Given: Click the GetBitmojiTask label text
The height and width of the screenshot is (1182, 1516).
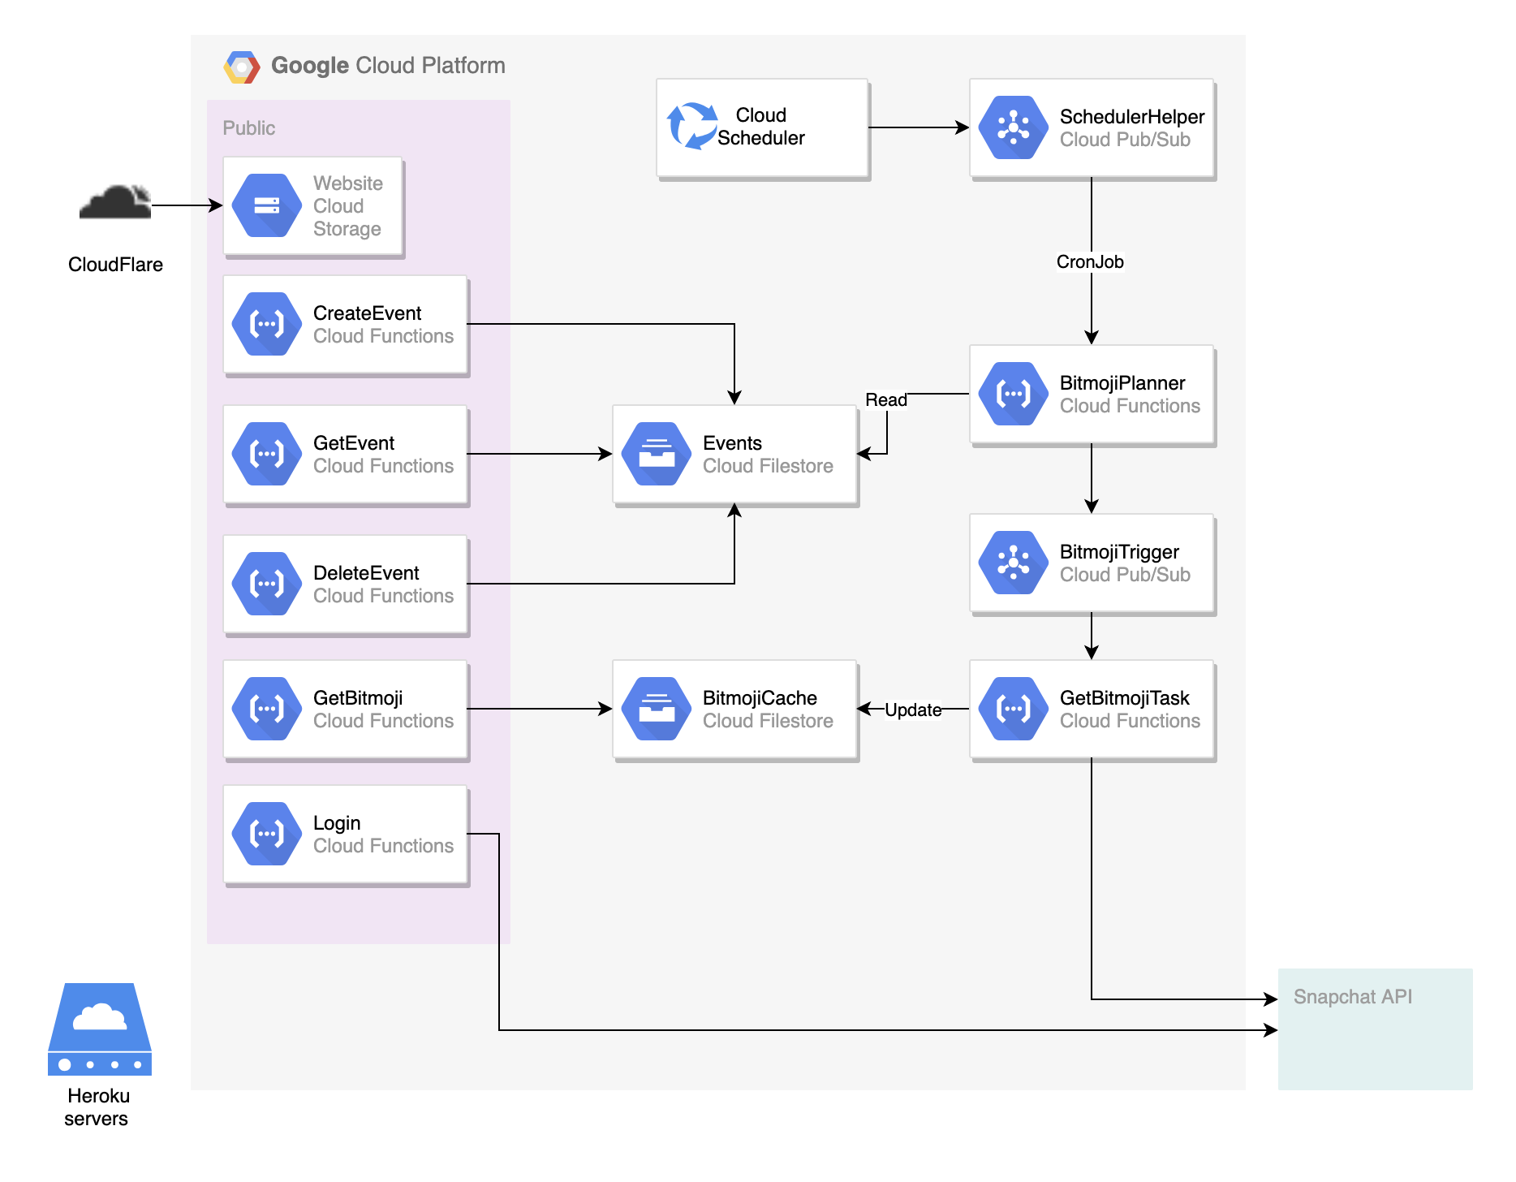Looking at the screenshot, I should pyautogui.click(x=1125, y=698).
